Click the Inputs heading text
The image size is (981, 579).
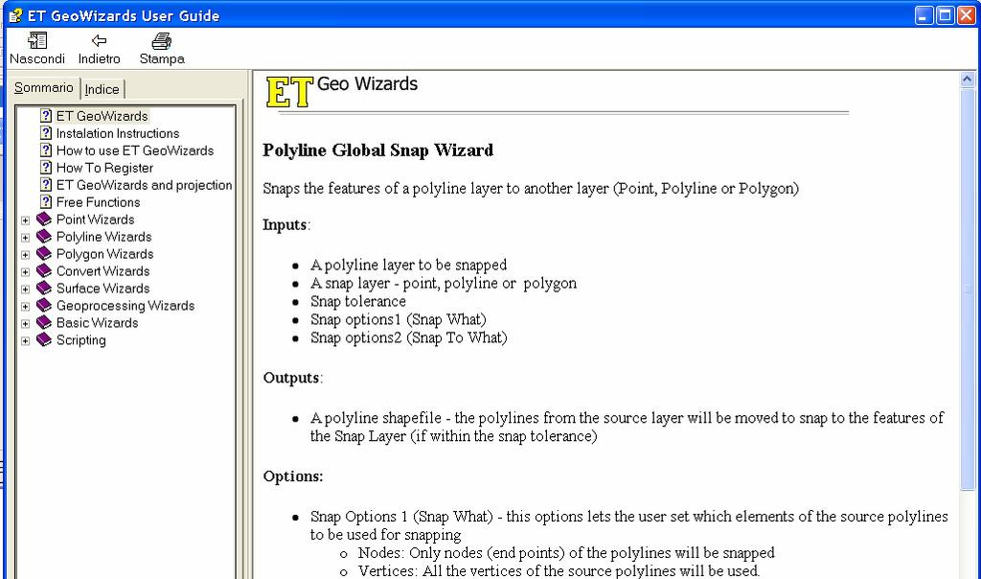click(x=285, y=224)
